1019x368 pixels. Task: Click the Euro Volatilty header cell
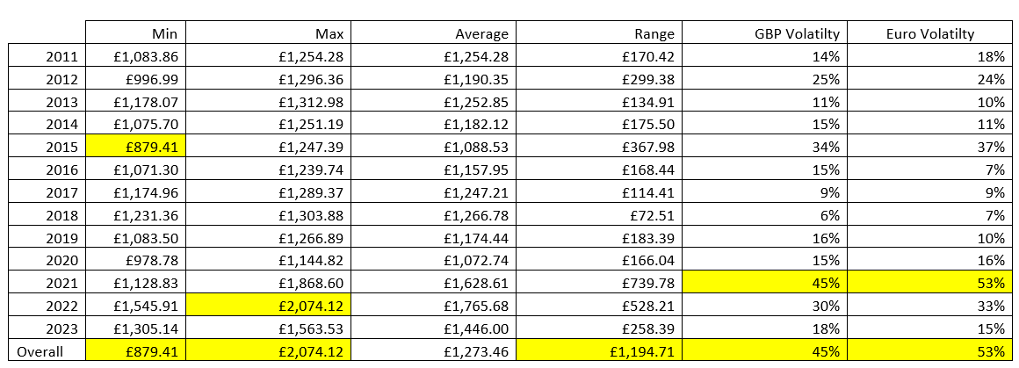tap(928, 32)
